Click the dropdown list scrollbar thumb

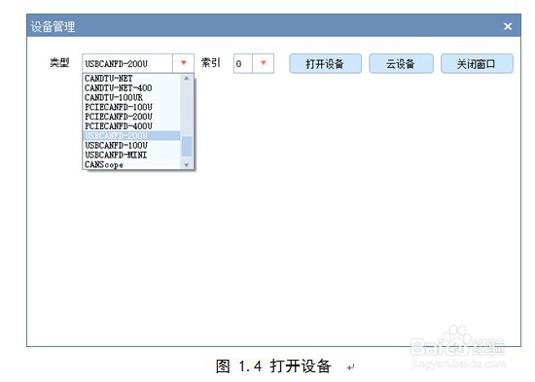[187, 146]
